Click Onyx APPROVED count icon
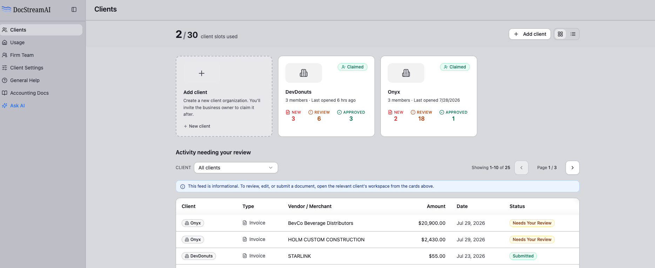This screenshot has width=655, height=268. click(442, 112)
